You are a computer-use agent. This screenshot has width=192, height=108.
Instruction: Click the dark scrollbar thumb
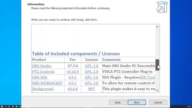click(x=157, y=65)
